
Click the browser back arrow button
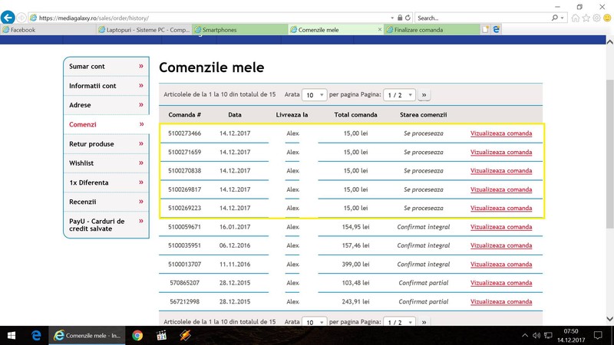[8, 18]
